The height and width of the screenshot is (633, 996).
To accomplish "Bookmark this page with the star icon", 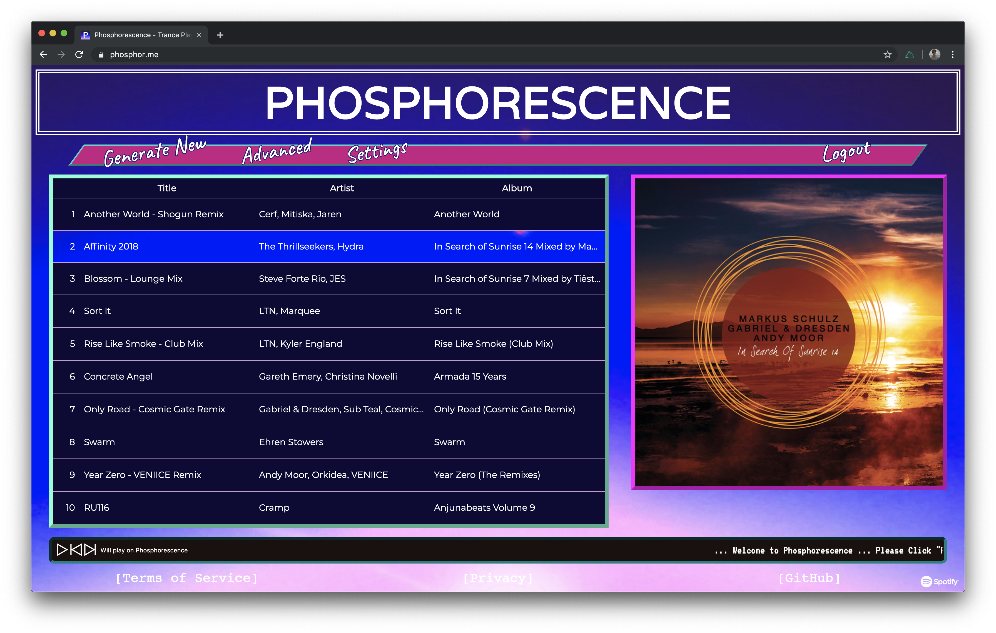I will tap(887, 54).
